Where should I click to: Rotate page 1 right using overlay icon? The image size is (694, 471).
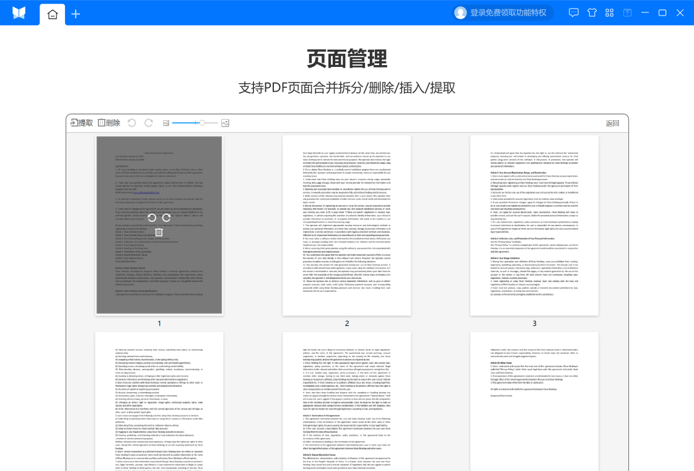coord(166,218)
